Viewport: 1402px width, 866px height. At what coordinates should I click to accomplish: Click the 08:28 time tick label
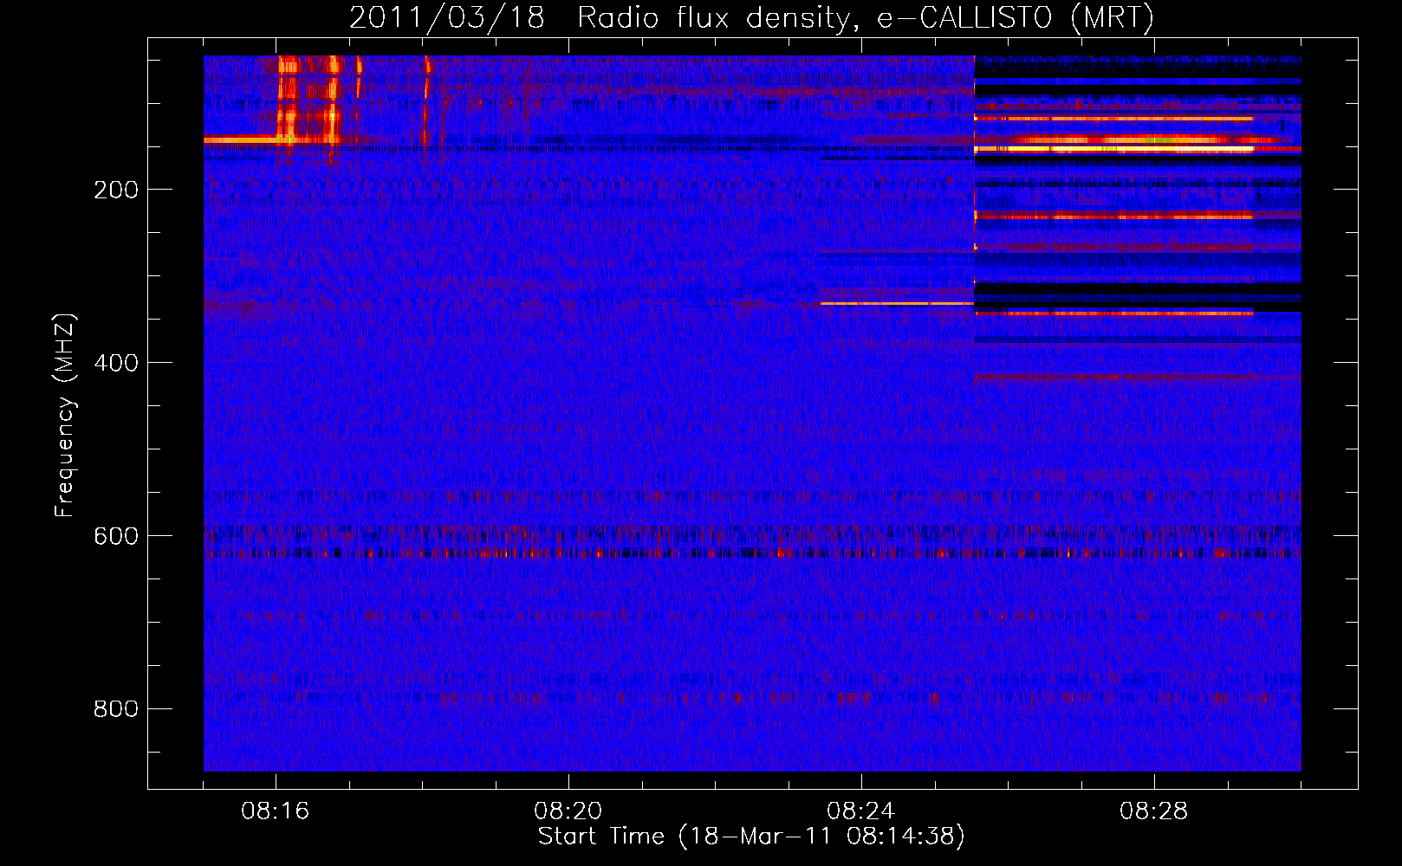[1154, 811]
